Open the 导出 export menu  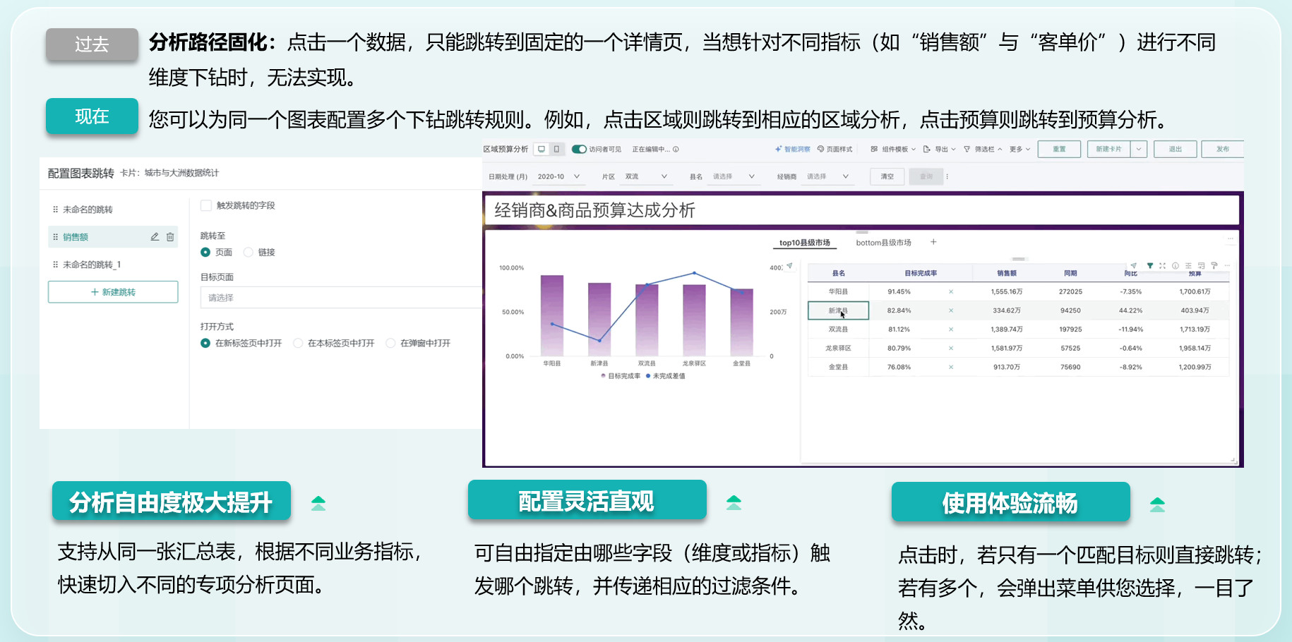click(x=939, y=150)
